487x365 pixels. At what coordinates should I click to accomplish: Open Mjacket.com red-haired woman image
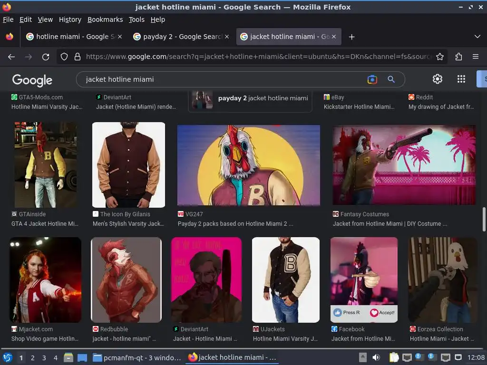[x=46, y=280]
